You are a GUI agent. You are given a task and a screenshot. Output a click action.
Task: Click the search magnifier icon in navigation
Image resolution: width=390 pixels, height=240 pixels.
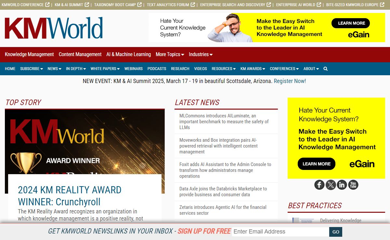[x=326, y=69]
